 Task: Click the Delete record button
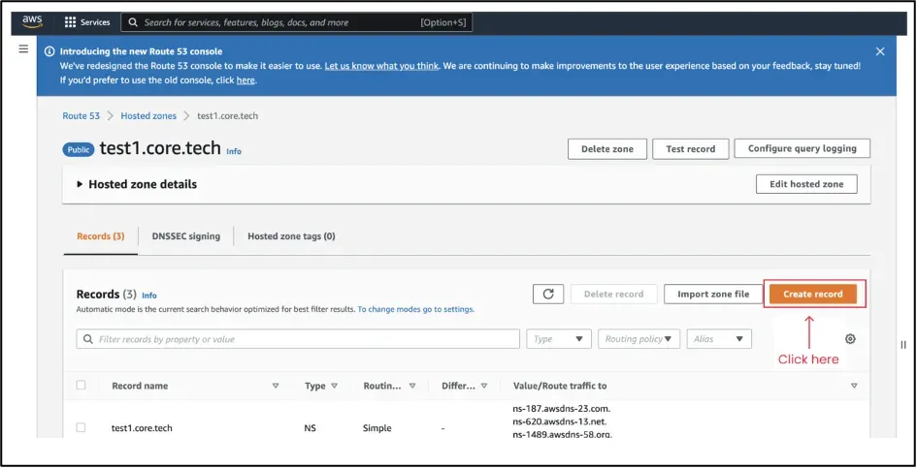pos(613,294)
